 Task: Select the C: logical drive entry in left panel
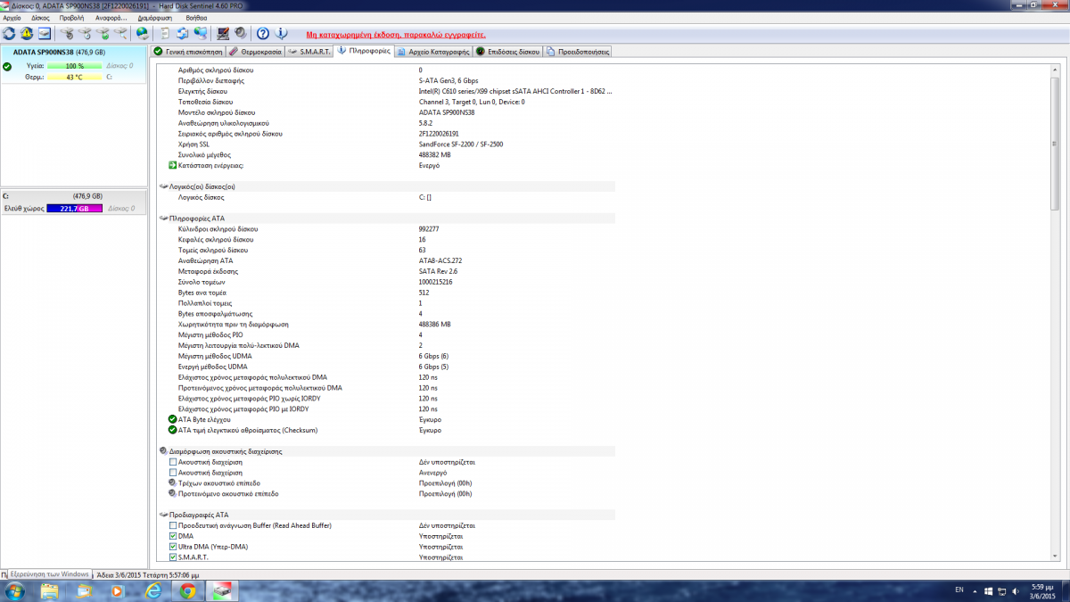73,202
